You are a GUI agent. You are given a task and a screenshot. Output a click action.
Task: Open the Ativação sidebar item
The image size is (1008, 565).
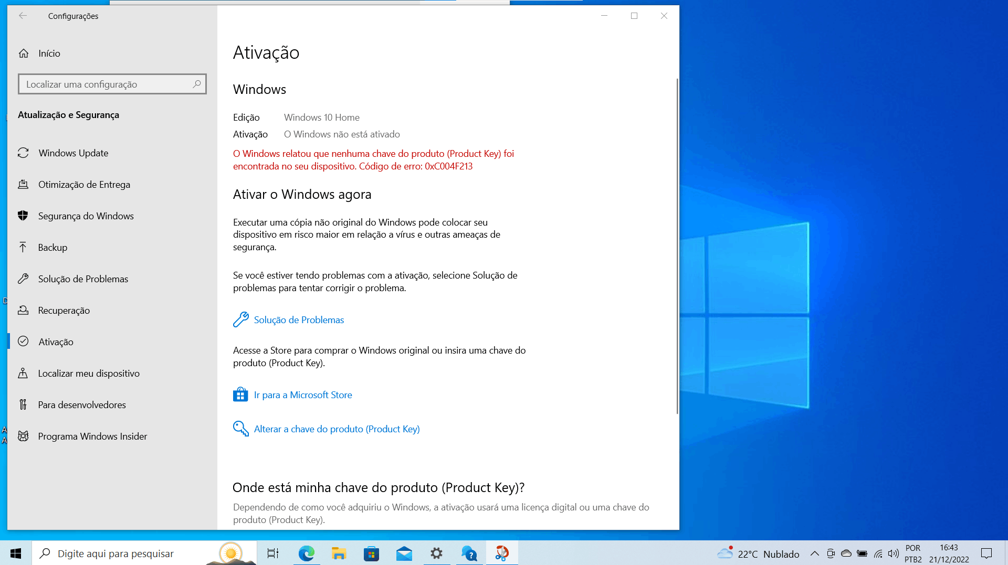click(112, 342)
